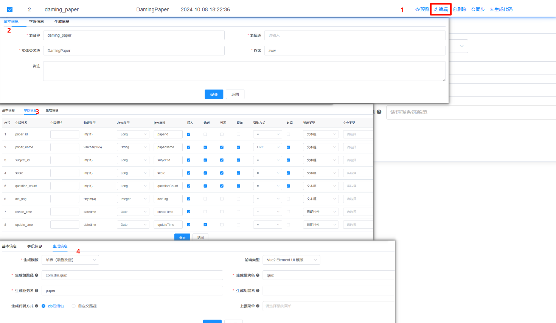The height and width of the screenshot is (323, 556).
Task: Focus 生成模块名 field containing quiz
Action: coord(329,275)
